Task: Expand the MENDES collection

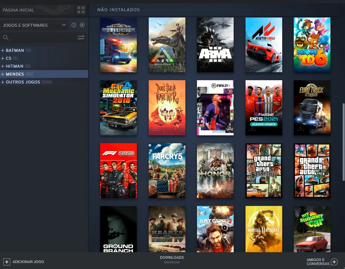Action: point(3,74)
